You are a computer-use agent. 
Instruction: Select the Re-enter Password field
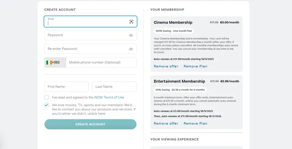pos(90,49)
